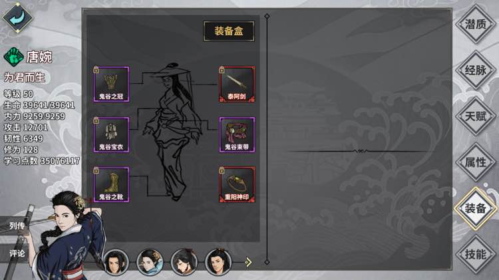Tap the green fist emblem beside 唐婉

pyautogui.click(x=13, y=57)
